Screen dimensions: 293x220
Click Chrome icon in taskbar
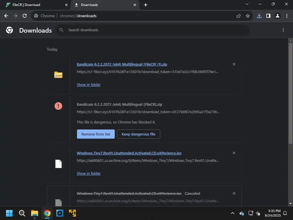[x=47, y=213]
